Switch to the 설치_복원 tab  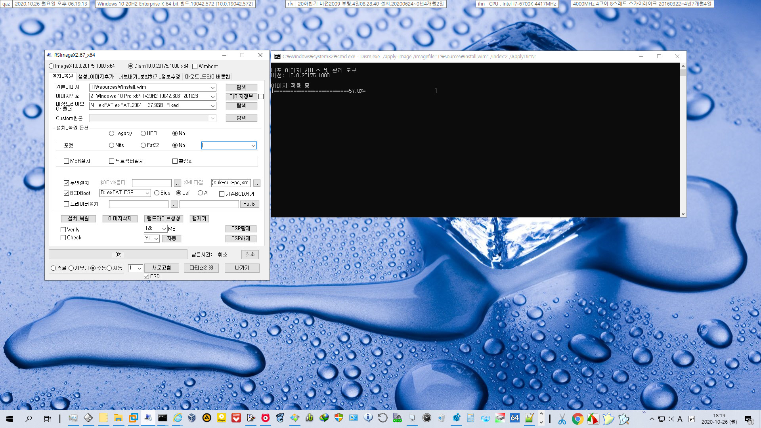(63, 76)
